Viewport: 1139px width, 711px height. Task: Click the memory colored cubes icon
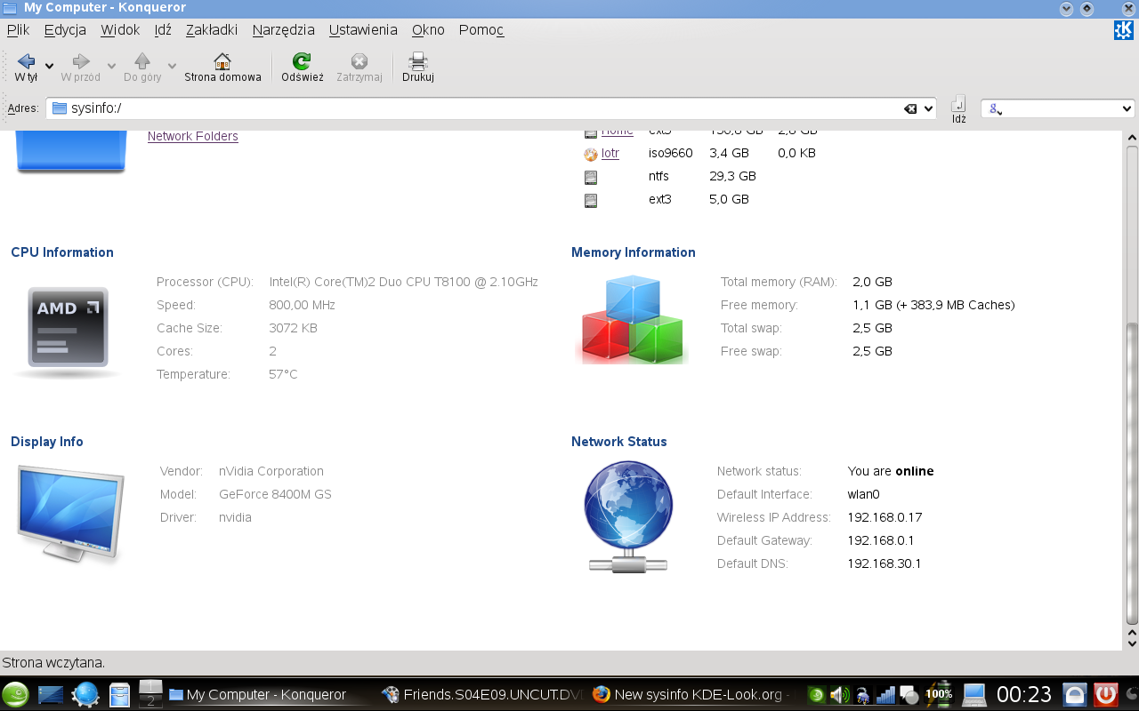pyautogui.click(x=633, y=318)
